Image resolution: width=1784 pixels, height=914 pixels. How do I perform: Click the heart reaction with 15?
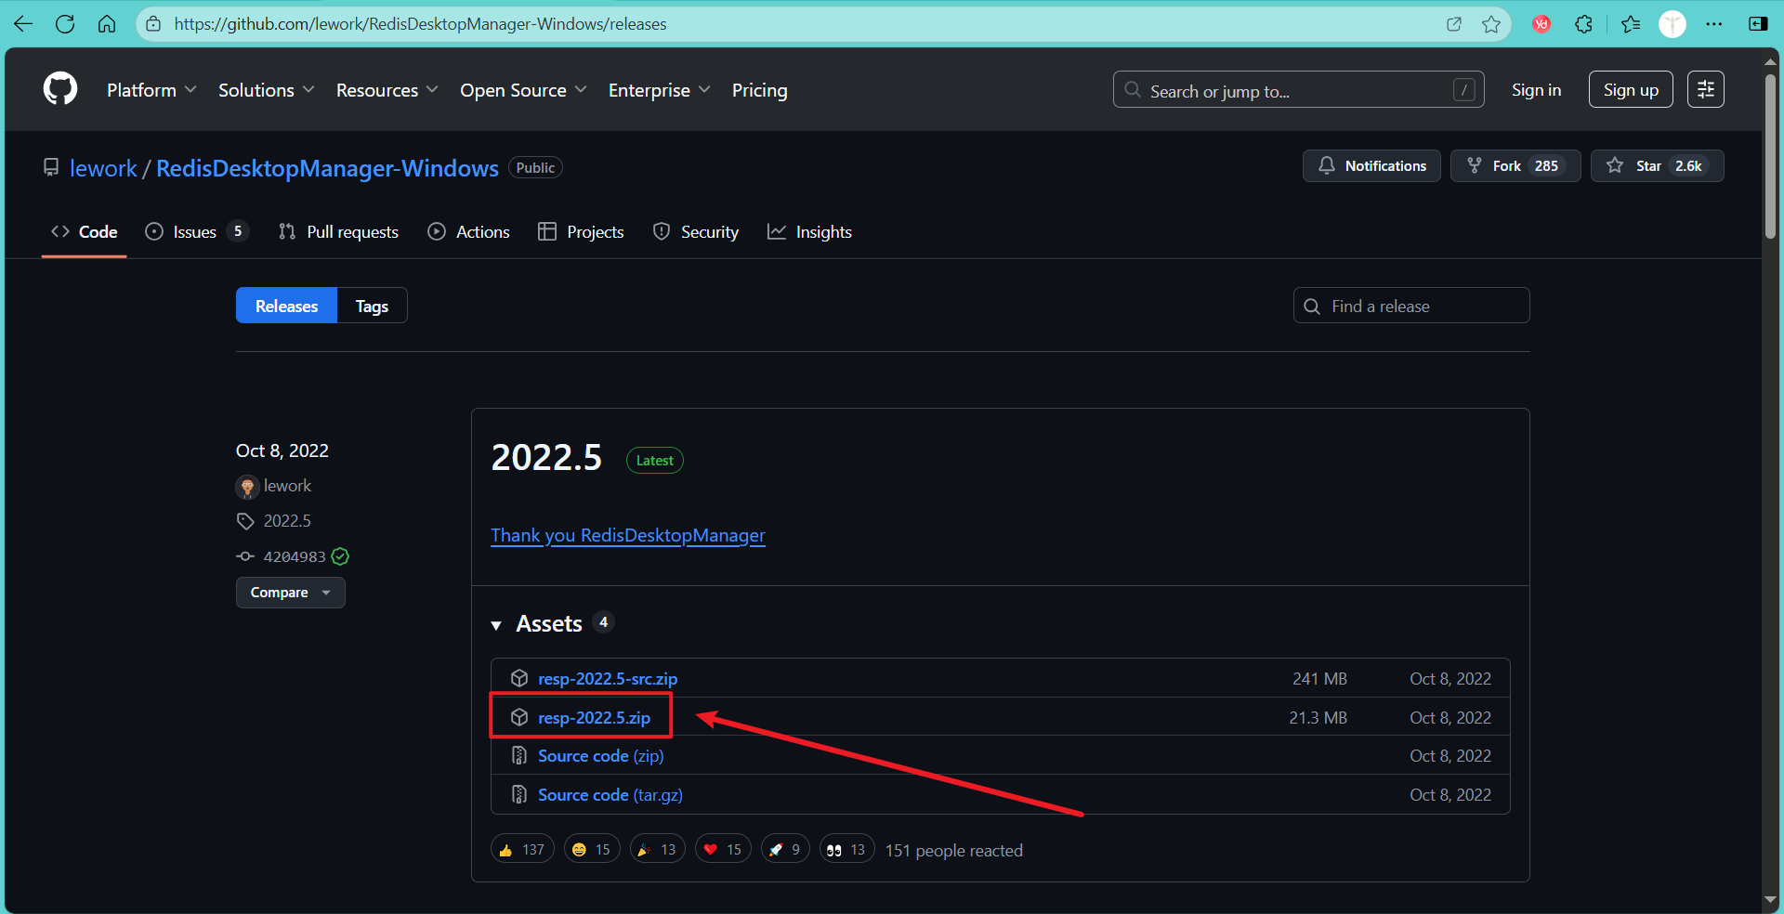[723, 850]
